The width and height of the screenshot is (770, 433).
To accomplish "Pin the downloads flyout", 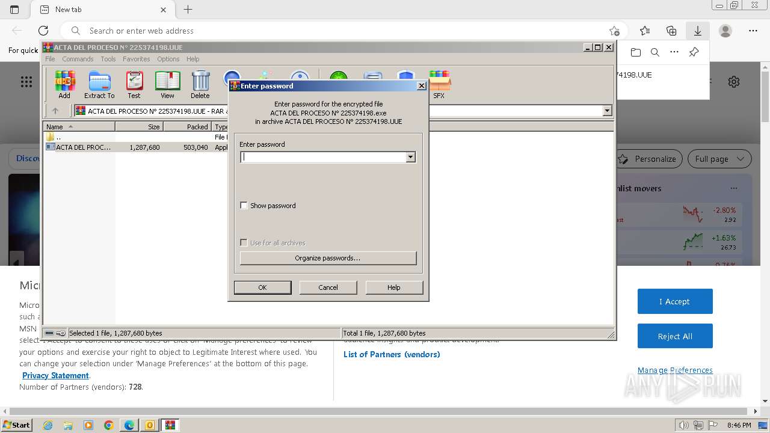I will 694,52.
